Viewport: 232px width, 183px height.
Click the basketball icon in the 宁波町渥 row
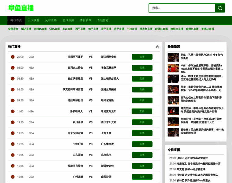13,144
